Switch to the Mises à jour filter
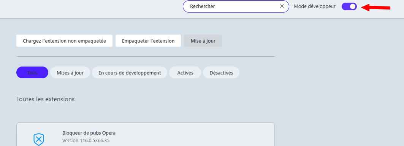The height and width of the screenshot is (146, 404). pyautogui.click(x=70, y=73)
